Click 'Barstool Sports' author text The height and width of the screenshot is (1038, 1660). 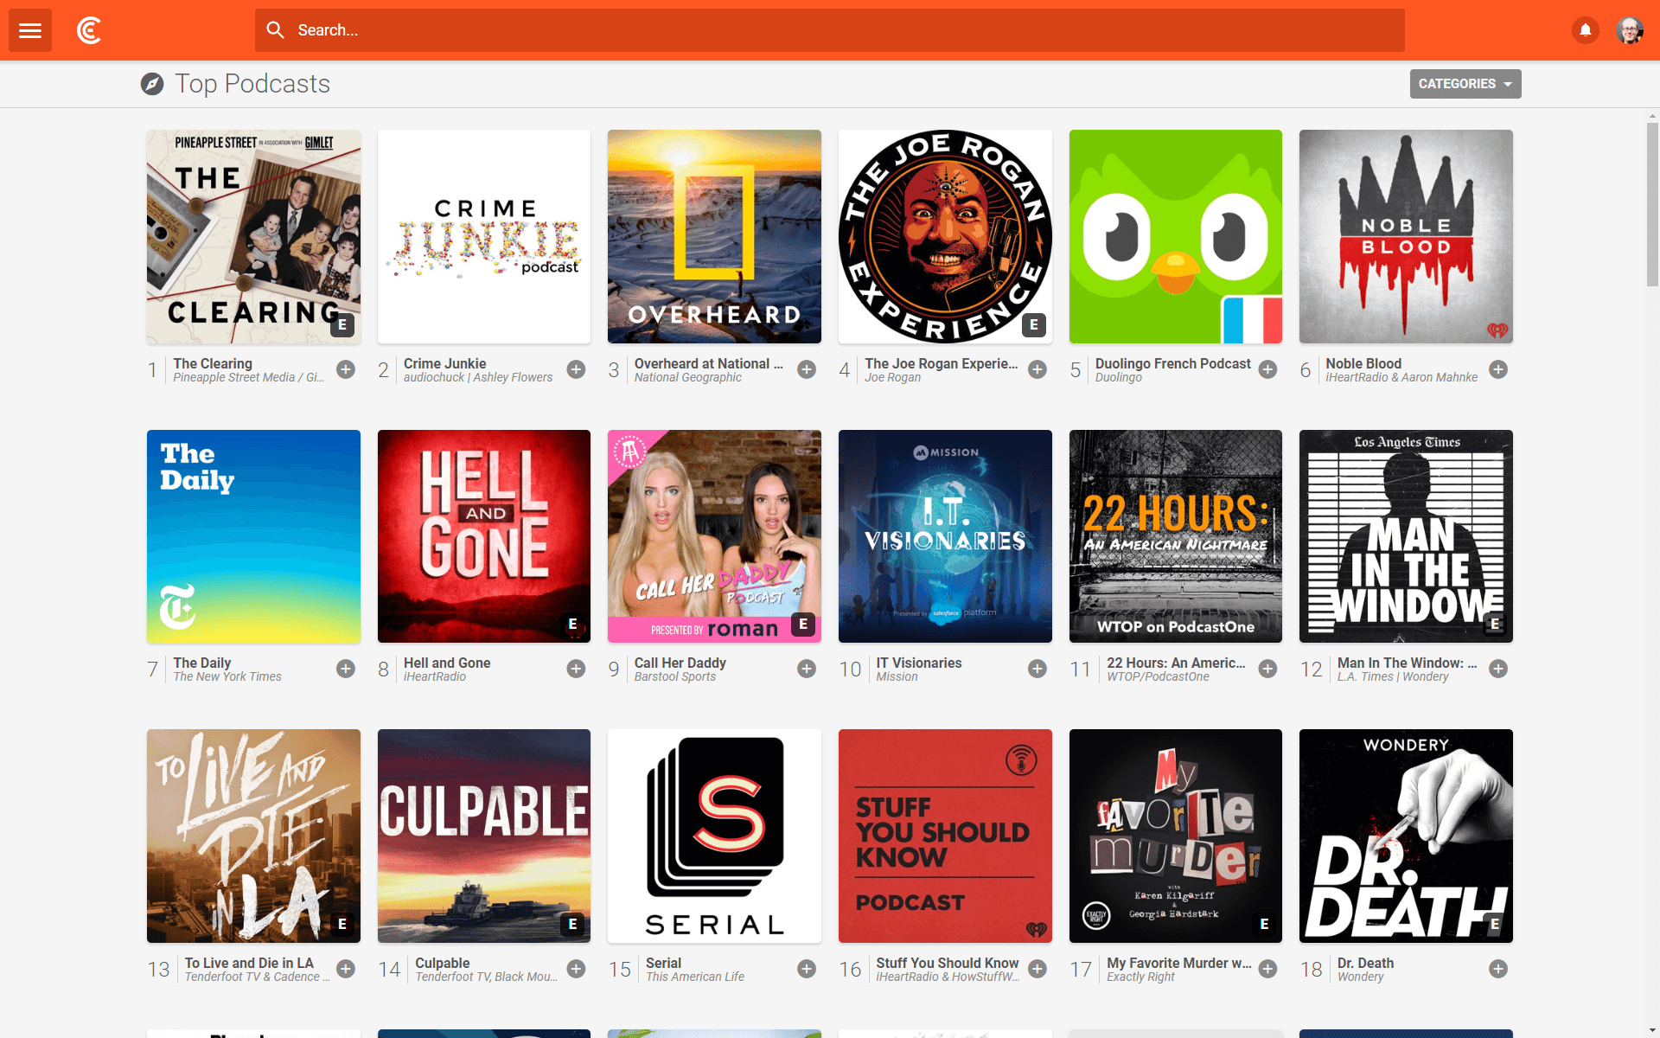tap(675, 676)
